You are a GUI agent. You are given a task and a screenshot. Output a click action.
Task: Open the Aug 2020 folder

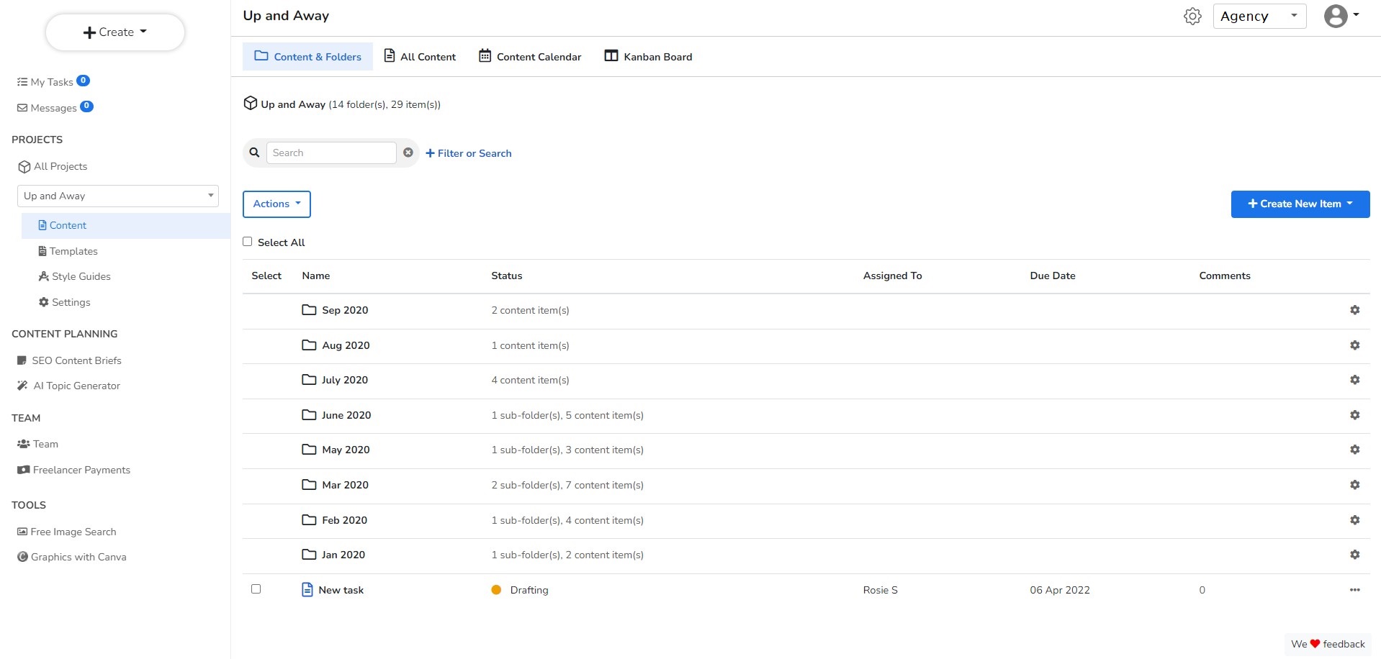(x=346, y=345)
